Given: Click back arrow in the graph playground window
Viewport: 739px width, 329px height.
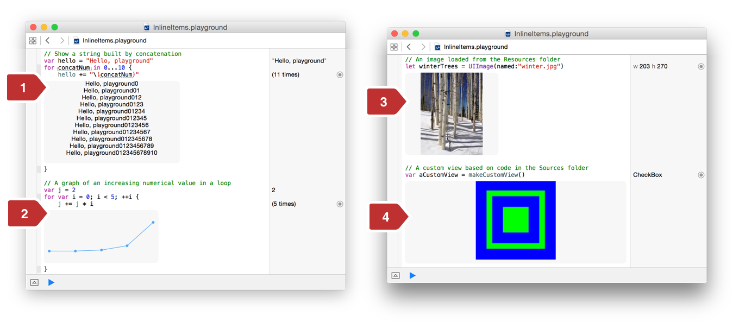Looking at the screenshot, I should coord(48,41).
